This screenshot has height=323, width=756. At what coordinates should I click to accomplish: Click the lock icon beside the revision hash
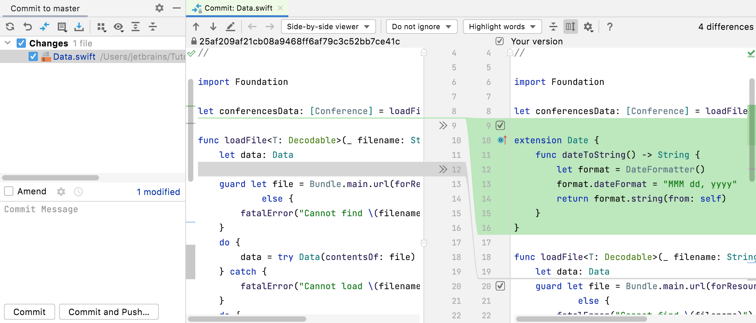click(x=194, y=41)
